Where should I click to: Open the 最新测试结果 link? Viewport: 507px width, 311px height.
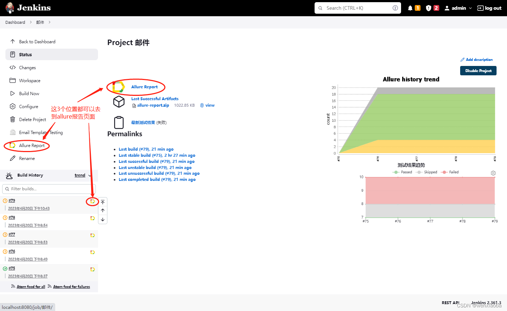click(143, 123)
